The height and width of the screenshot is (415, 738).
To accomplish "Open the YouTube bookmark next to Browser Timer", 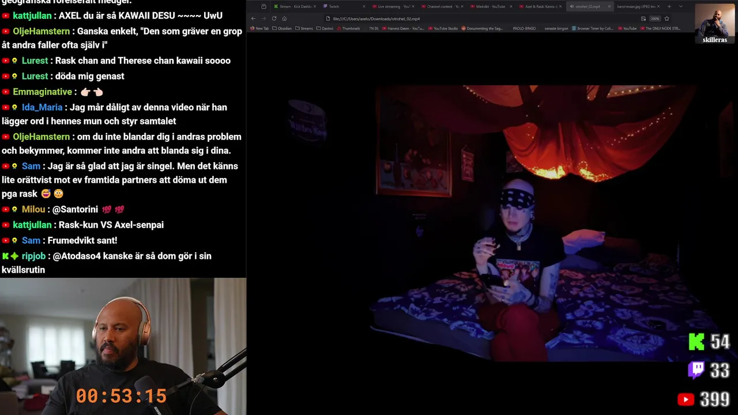I will click(x=627, y=28).
